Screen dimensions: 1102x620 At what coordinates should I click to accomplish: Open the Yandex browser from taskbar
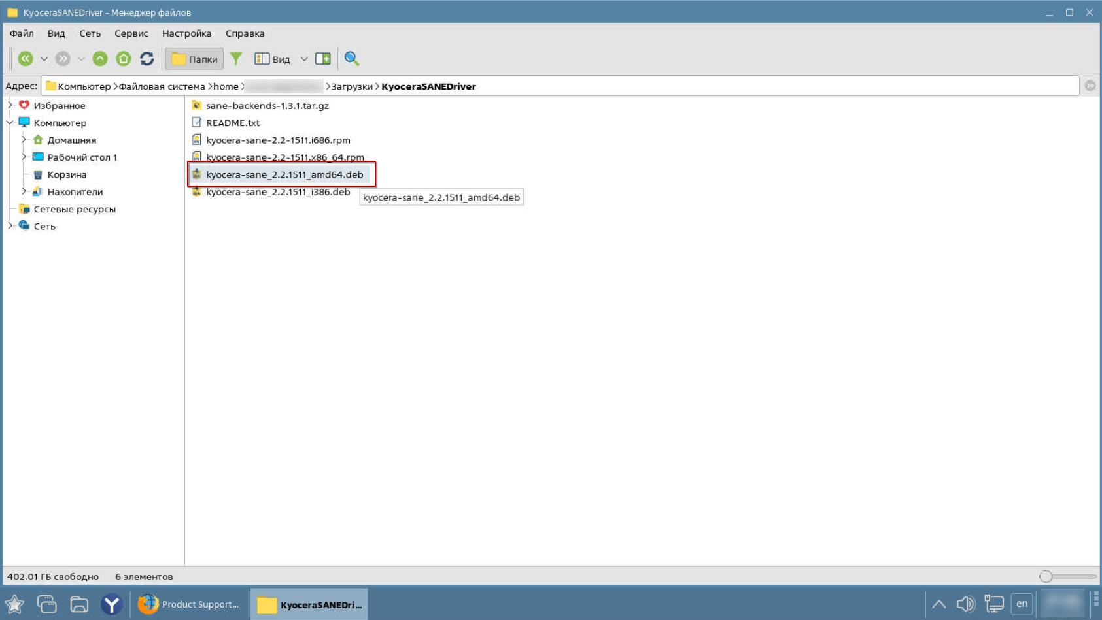[x=111, y=604]
